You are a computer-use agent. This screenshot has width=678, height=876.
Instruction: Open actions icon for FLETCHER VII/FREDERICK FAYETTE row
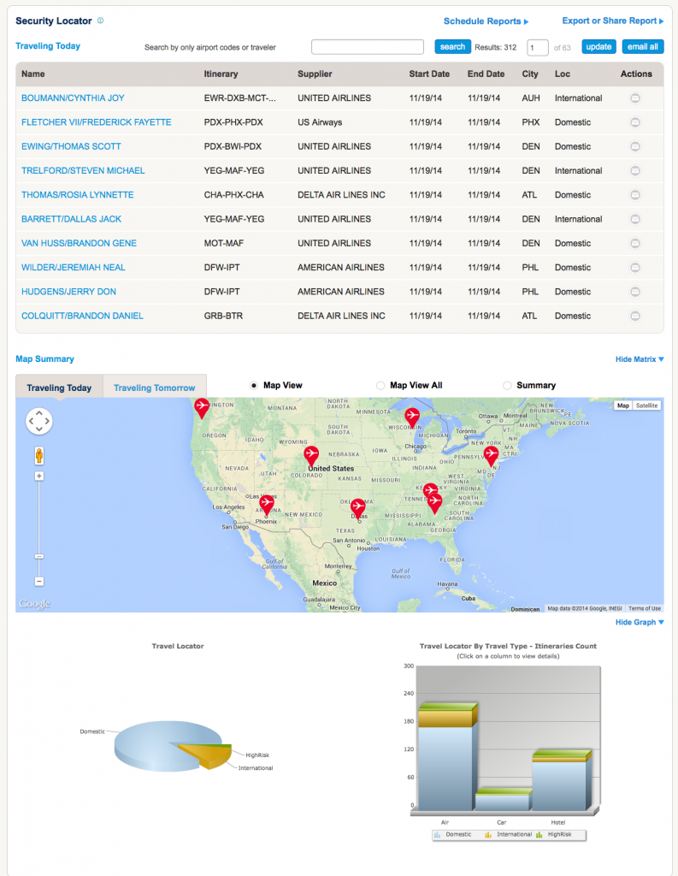pos(635,122)
